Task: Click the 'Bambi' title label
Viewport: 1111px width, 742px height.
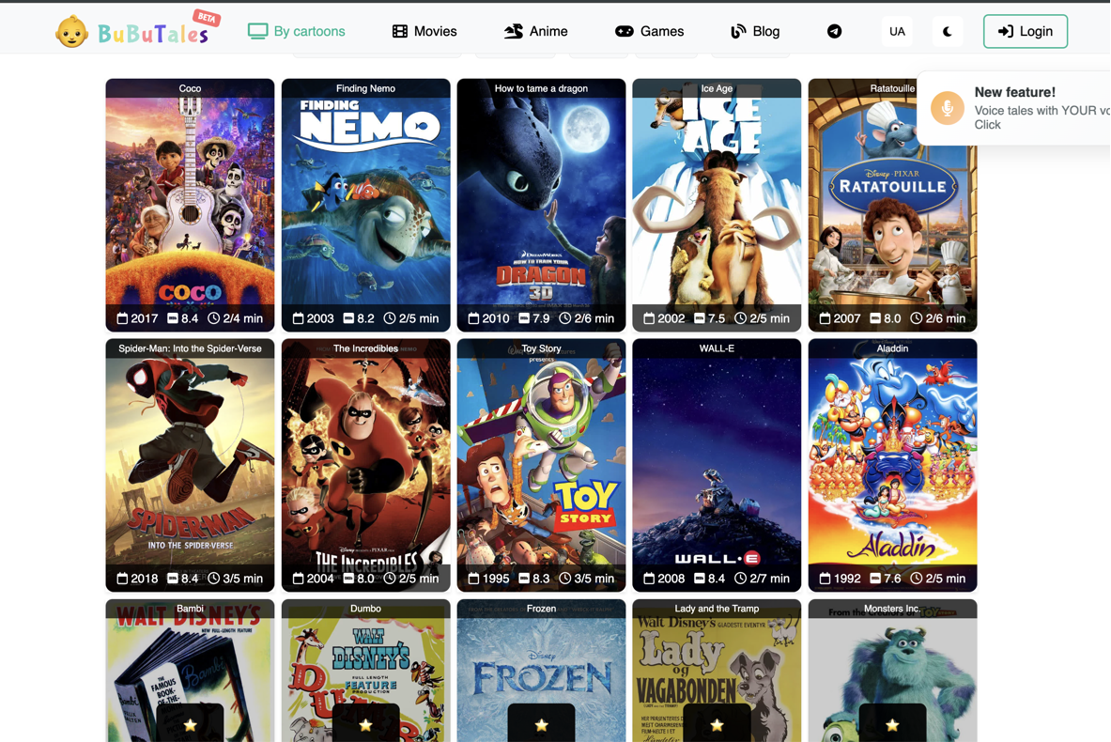Action: [x=190, y=608]
